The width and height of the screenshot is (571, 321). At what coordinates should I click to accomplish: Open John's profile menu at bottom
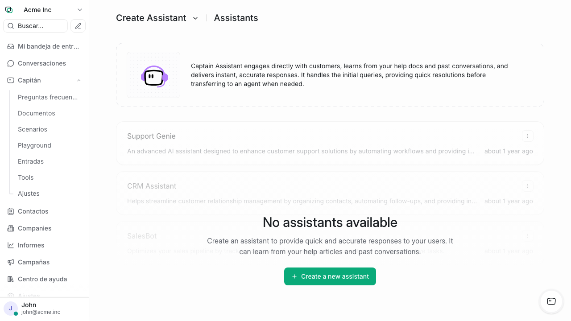(x=40, y=309)
